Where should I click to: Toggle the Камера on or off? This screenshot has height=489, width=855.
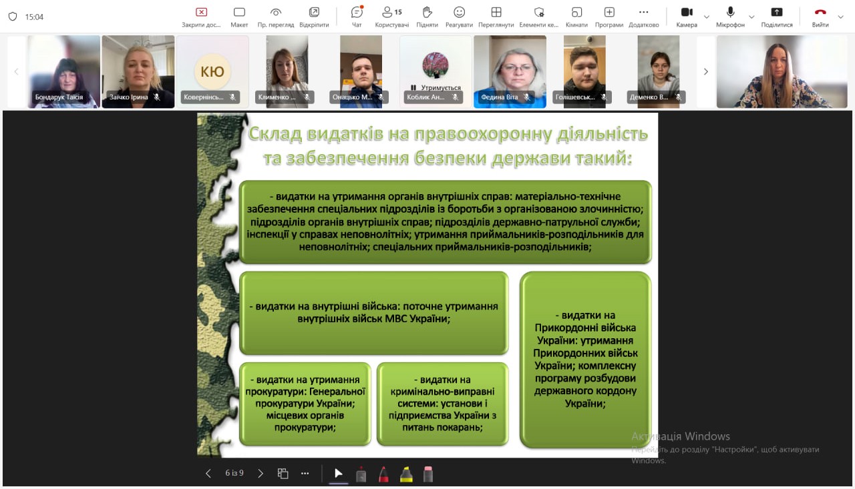click(686, 17)
